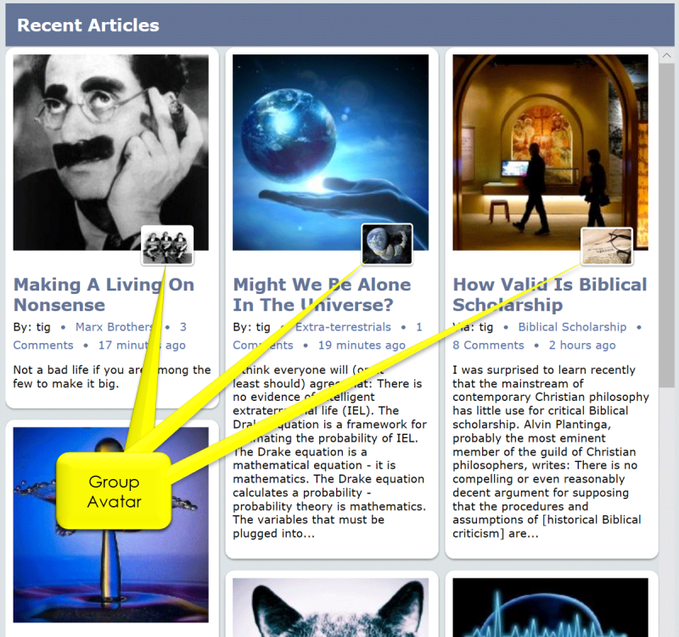Viewport: 679px width, 637px height.
Task: Visit the Extra-terrestrials group link
Action: click(x=343, y=327)
